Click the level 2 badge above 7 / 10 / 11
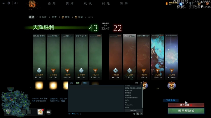Viewport: 211px width, 118px height. [95, 70]
